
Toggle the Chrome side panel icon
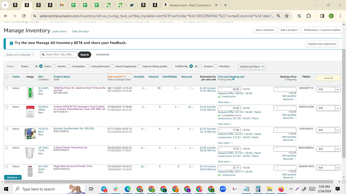pos(322,16)
